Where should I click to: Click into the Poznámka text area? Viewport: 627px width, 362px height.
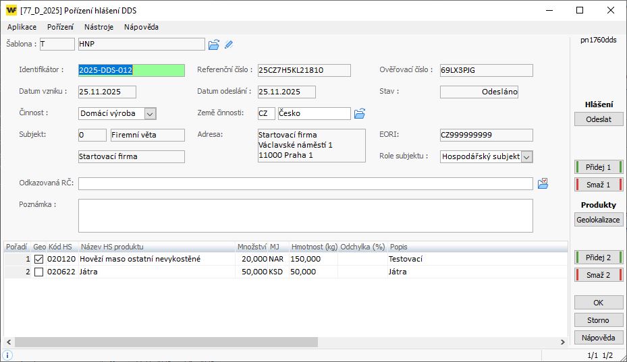coord(305,216)
